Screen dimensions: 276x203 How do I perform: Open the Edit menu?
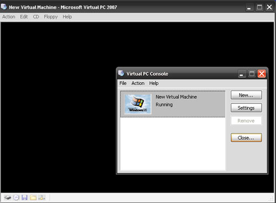pyautogui.click(x=24, y=17)
